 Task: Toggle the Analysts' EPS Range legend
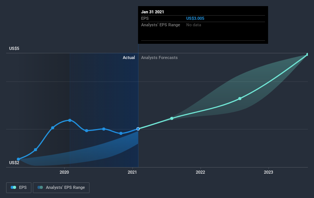[61, 187]
